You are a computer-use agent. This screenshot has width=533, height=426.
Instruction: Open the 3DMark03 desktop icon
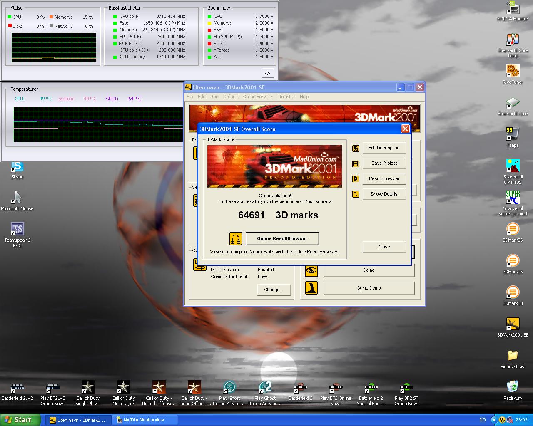click(513, 293)
